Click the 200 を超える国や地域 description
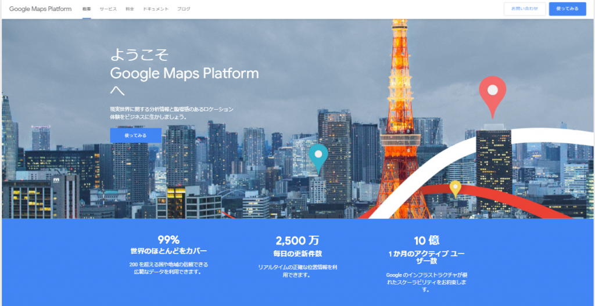Viewport: 595px width, 306px height. pos(169,268)
